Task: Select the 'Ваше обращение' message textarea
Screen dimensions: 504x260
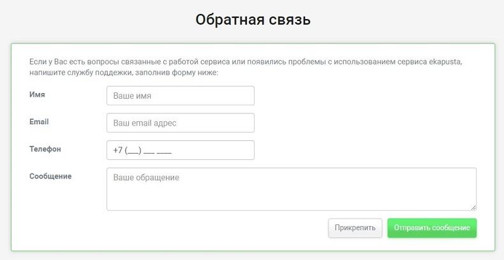Action: (291, 189)
